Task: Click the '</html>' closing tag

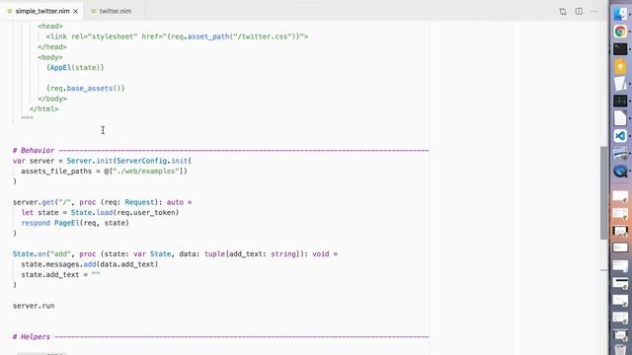Action: click(43, 109)
